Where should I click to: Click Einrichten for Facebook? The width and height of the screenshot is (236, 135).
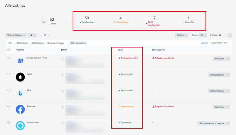coord(219,107)
